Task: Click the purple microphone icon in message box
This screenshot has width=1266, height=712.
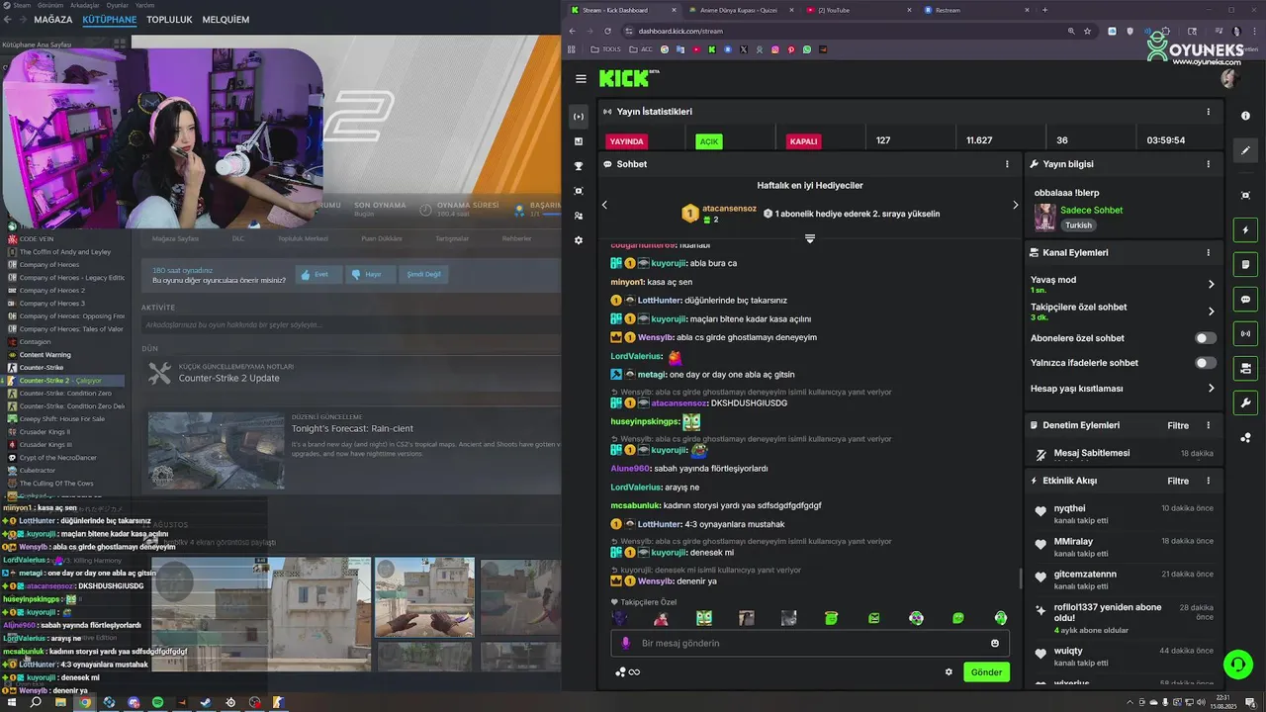Action: click(625, 643)
